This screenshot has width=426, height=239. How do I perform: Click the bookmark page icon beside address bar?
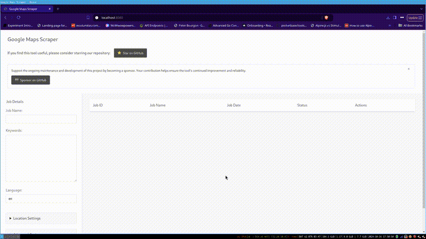point(88,18)
